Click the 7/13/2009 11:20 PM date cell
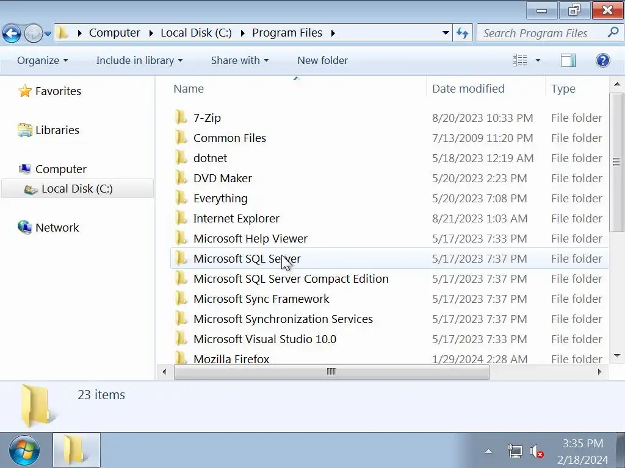Image resolution: width=625 pixels, height=468 pixels. coord(482,138)
